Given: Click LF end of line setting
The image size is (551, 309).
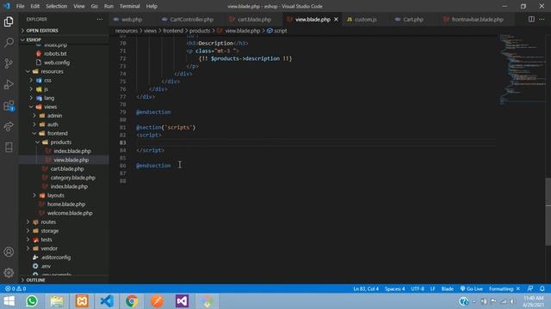Looking at the screenshot, I should [x=432, y=288].
